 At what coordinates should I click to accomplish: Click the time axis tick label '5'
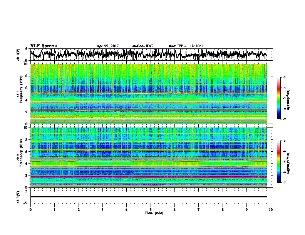(x=151, y=210)
